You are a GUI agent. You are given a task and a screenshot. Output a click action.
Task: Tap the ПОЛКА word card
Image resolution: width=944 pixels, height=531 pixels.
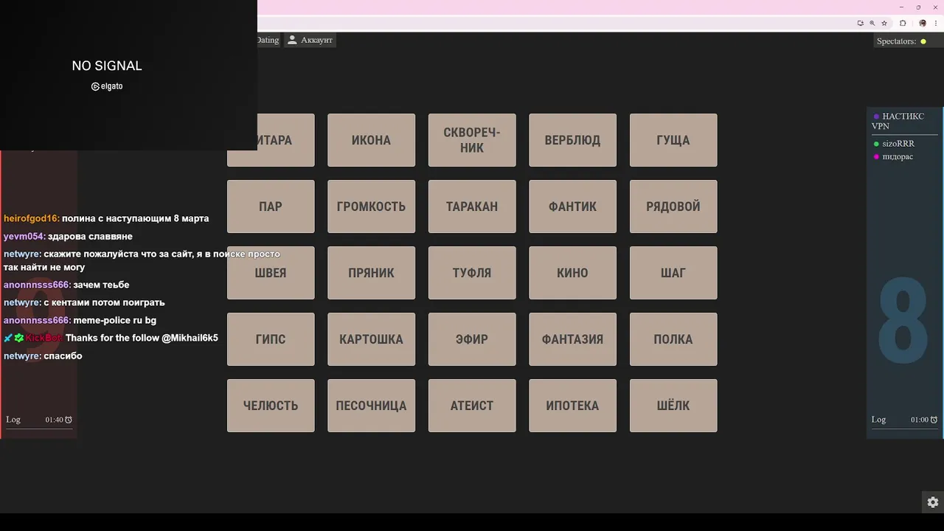pos(673,339)
